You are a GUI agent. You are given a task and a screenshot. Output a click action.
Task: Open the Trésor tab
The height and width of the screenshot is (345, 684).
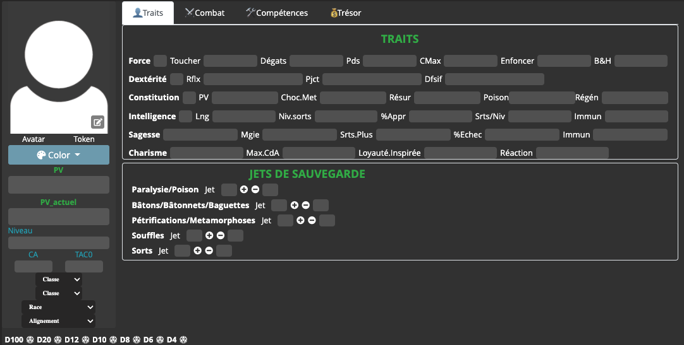(x=346, y=13)
